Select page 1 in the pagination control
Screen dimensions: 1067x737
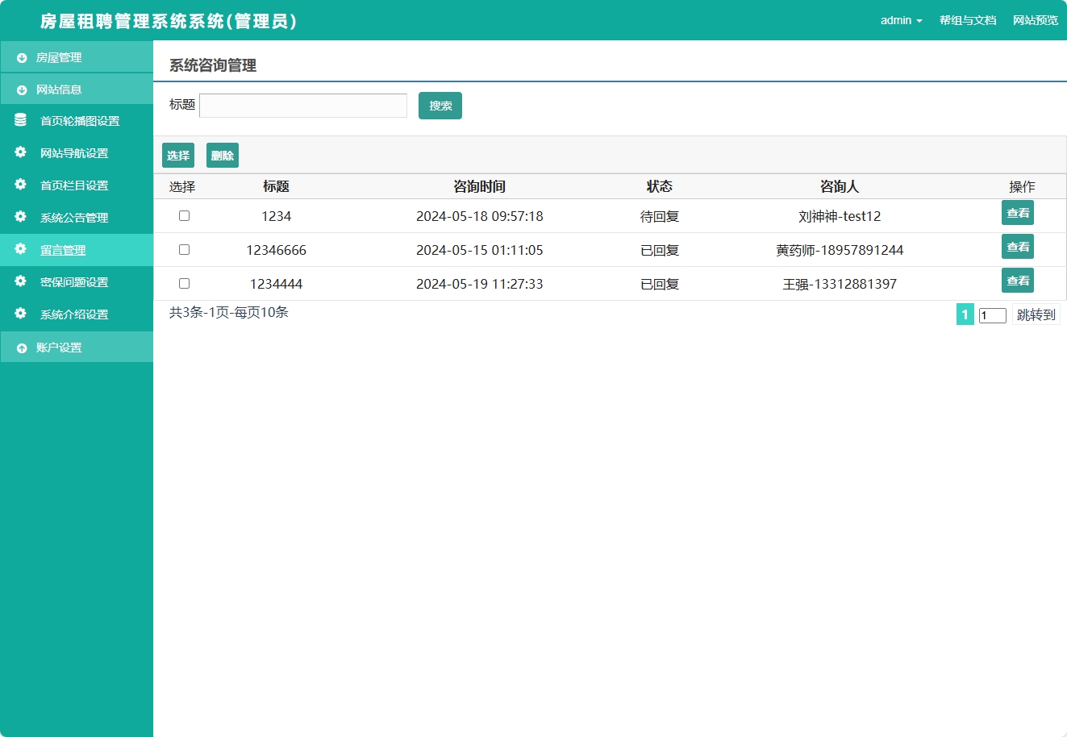point(965,314)
